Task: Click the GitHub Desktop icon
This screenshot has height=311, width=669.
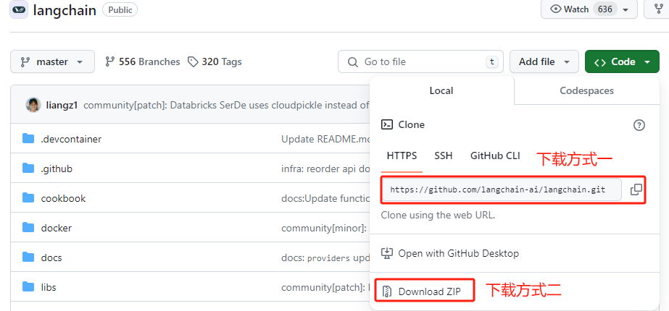Action: [387, 254]
